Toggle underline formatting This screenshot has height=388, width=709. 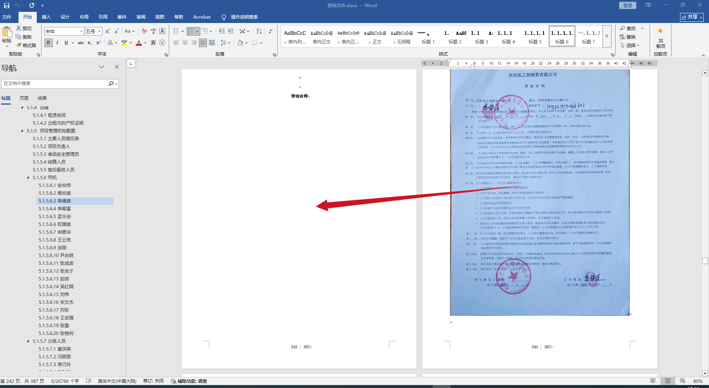coord(66,43)
